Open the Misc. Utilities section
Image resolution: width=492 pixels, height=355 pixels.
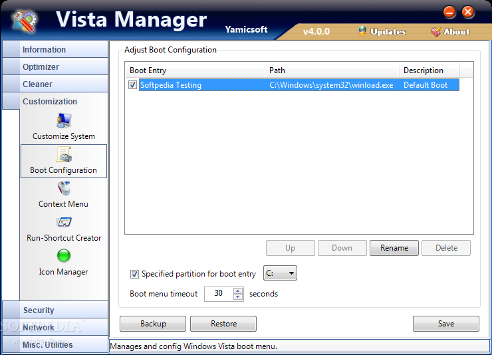pos(55,344)
